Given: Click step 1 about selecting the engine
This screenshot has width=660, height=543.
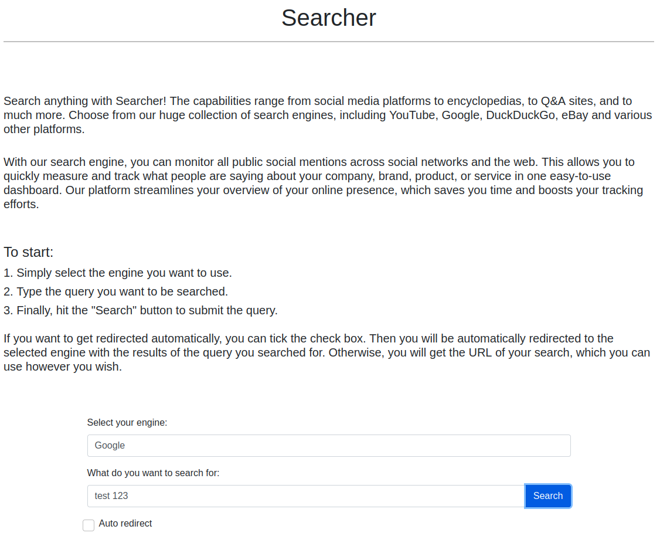Looking at the screenshot, I should pyautogui.click(x=118, y=273).
